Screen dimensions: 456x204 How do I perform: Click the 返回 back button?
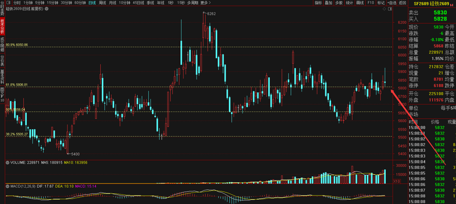tap(402, 3)
